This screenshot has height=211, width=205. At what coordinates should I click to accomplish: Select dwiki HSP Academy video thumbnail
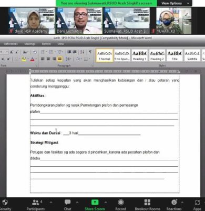31,21
